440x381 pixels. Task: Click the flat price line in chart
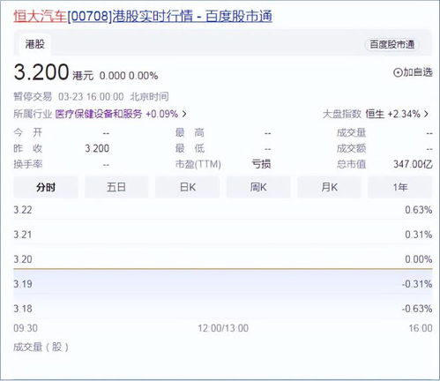pos(223,269)
